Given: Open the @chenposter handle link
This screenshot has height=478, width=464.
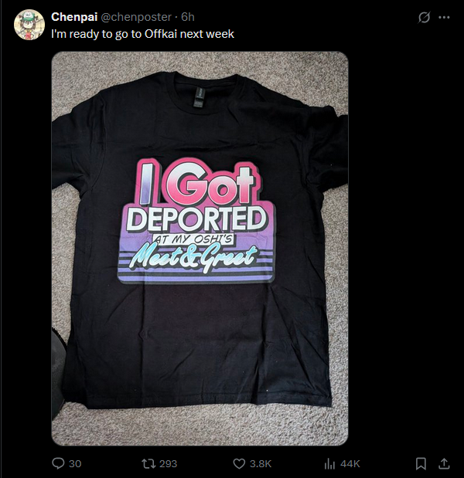Looking at the screenshot, I should 136,17.
